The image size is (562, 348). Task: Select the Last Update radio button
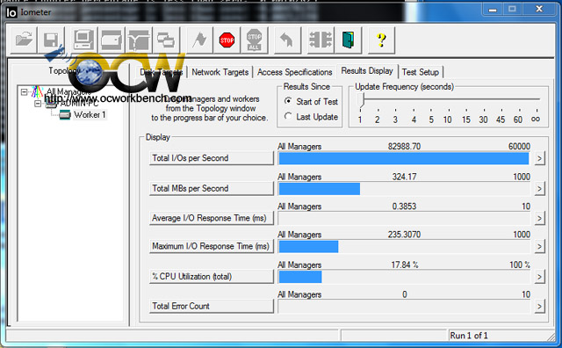288,116
